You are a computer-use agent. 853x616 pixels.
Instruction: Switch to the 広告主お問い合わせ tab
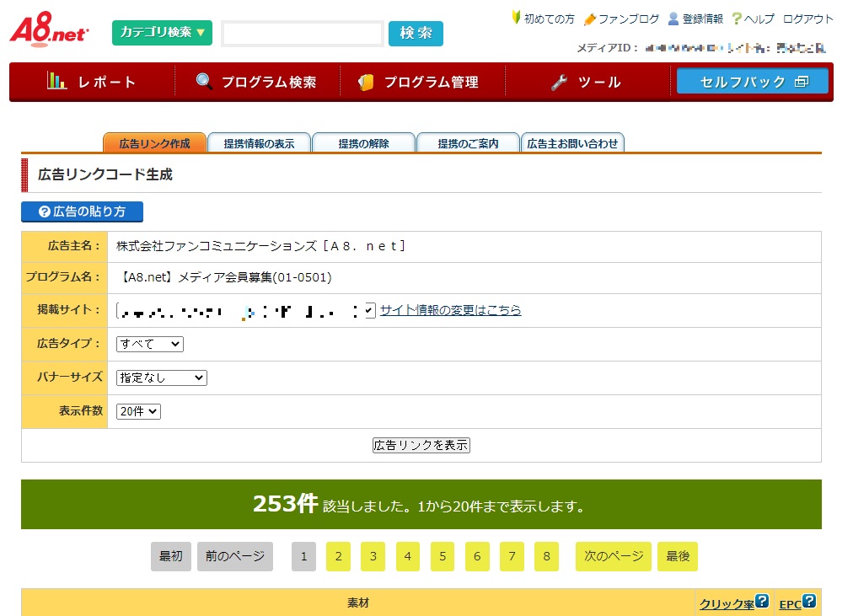(x=572, y=143)
